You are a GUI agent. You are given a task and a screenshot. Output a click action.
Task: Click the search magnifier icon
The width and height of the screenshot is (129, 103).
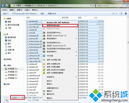[x=127, y=6]
